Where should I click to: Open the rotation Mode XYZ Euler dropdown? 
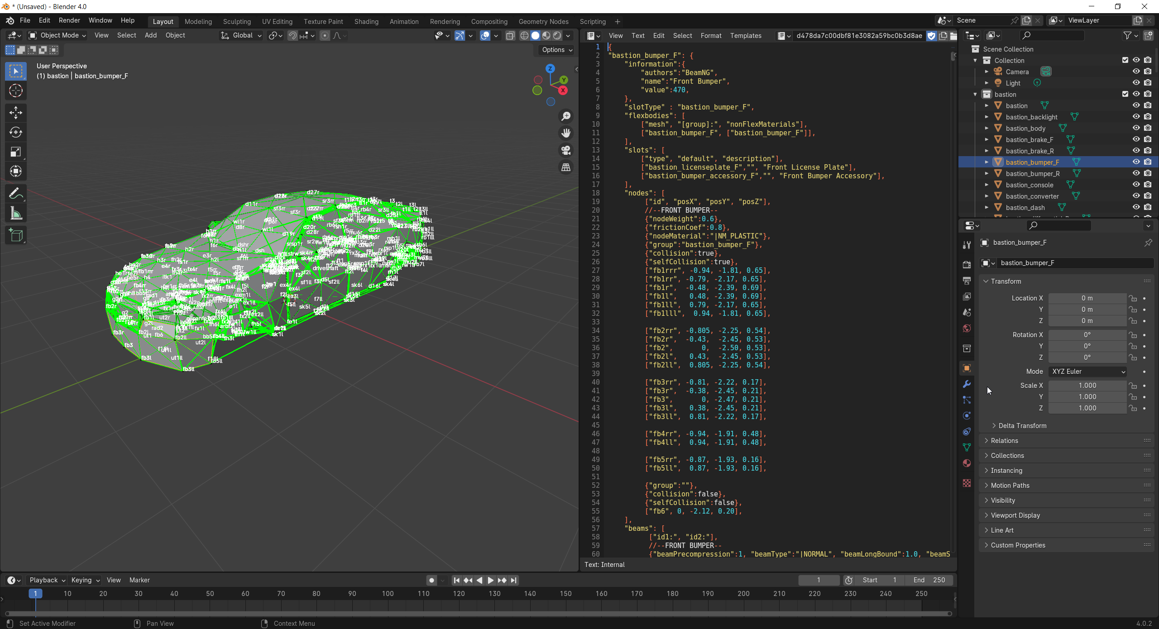coord(1087,372)
